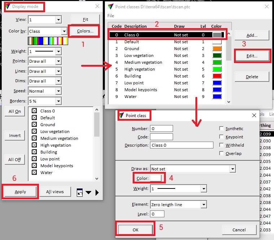Enable the Keypoint checkbox
The image size is (274, 240).
(x=221, y=137)
